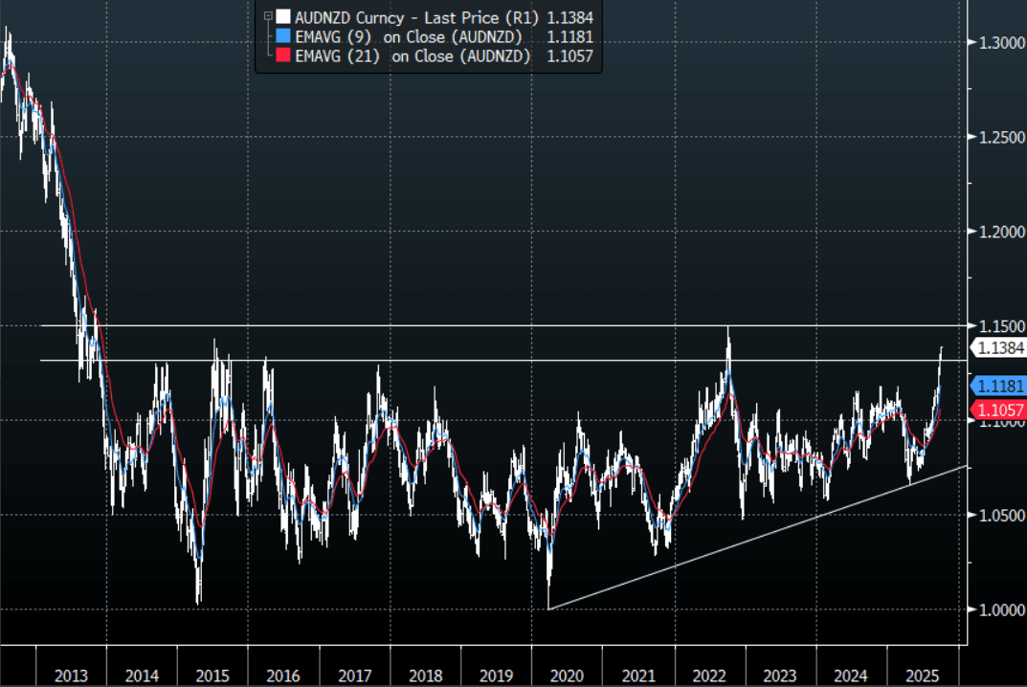Viewport: 1027px width, 687px height.
Task: Click the 1.0500 y-axis label
Action: [x=1001, y=516]
